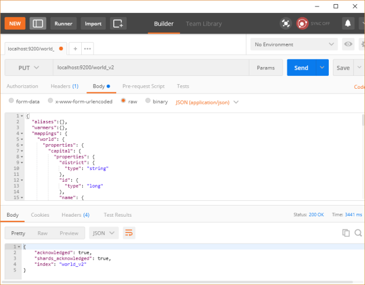Collapse the "district" fold arrow on line 9
365x285 pixels.
22,162
